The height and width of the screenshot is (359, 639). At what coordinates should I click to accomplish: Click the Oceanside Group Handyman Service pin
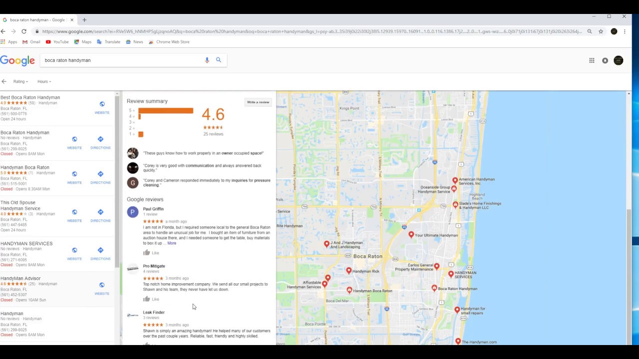[x=454, y=189]
